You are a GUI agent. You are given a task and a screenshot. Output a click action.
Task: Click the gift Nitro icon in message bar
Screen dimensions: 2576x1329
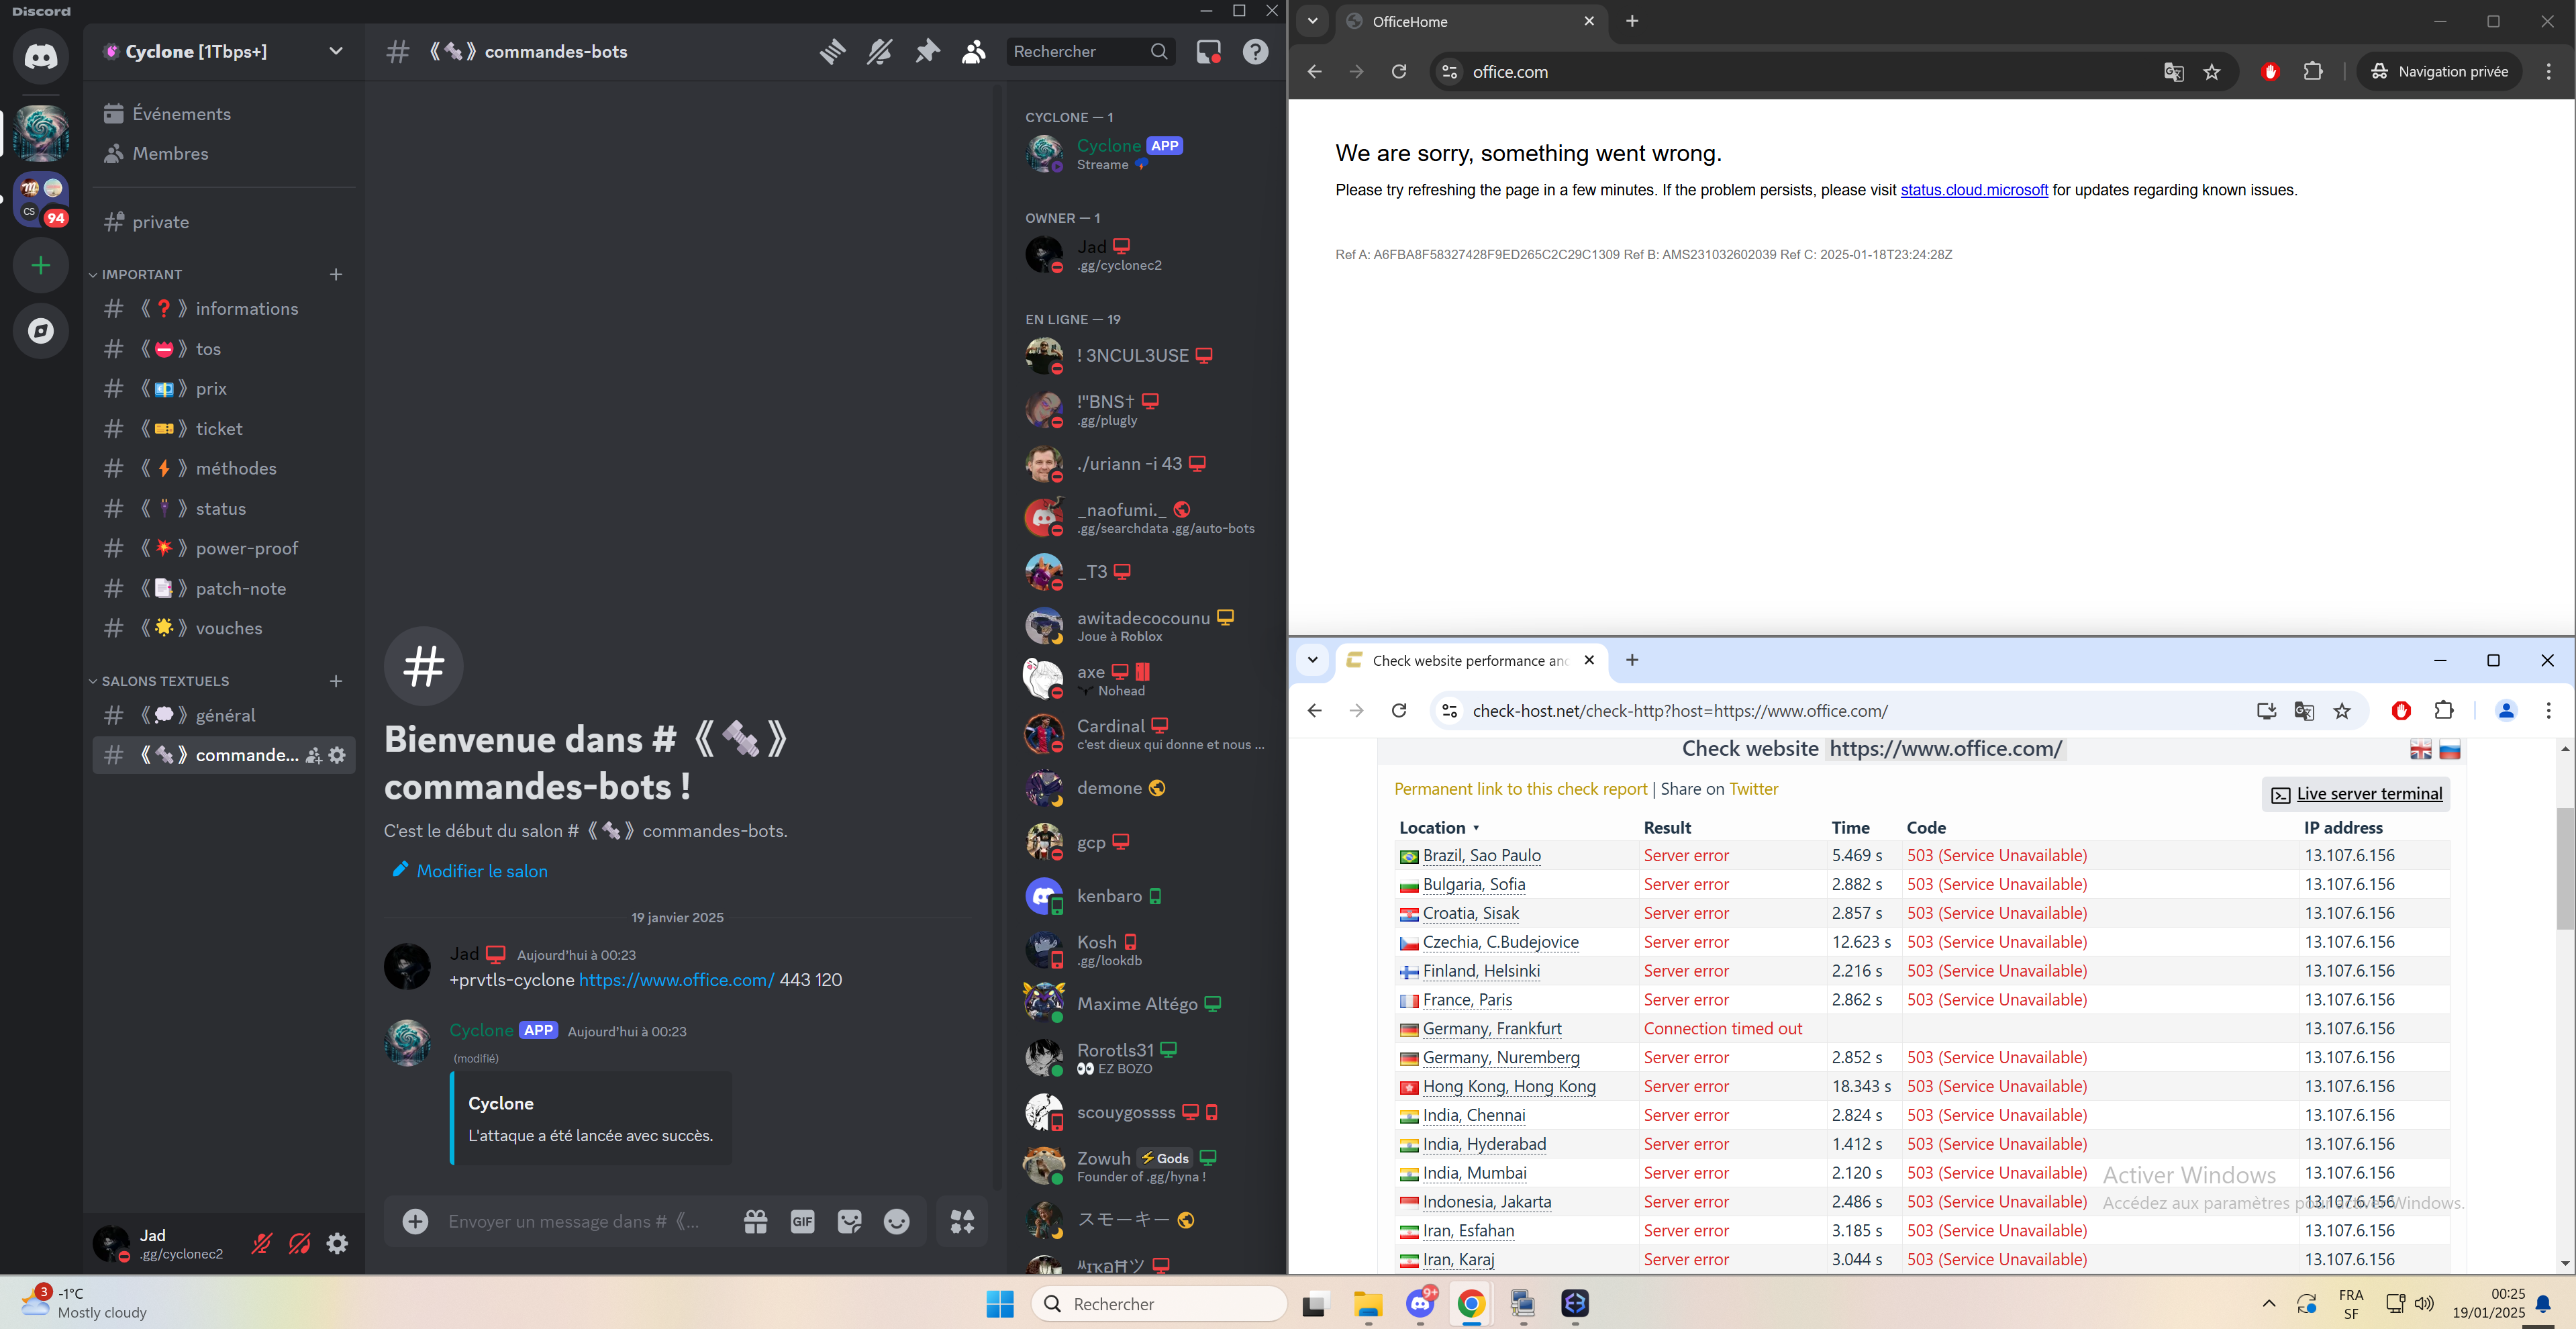[x=755, y=1221]
